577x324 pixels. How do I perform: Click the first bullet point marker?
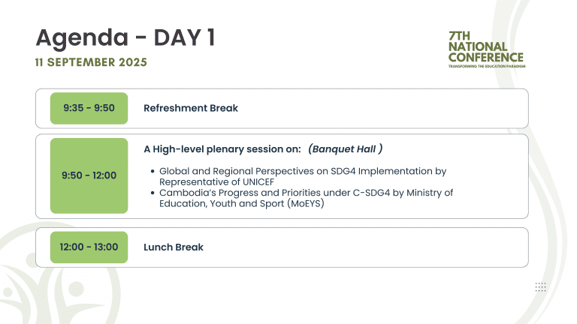[153, 172]
